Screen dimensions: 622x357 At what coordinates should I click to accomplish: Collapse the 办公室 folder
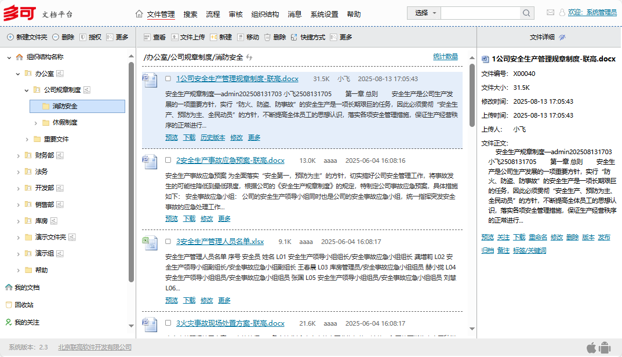18,74
